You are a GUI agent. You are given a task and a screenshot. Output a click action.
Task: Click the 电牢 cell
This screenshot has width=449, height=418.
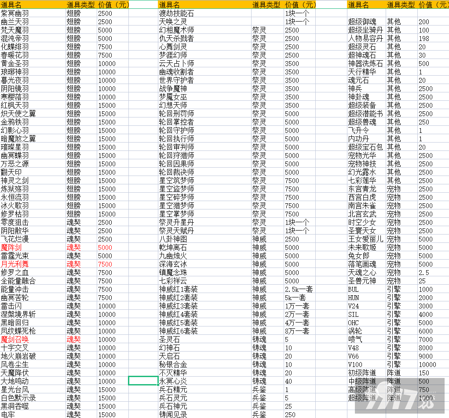tap(8, 414)
